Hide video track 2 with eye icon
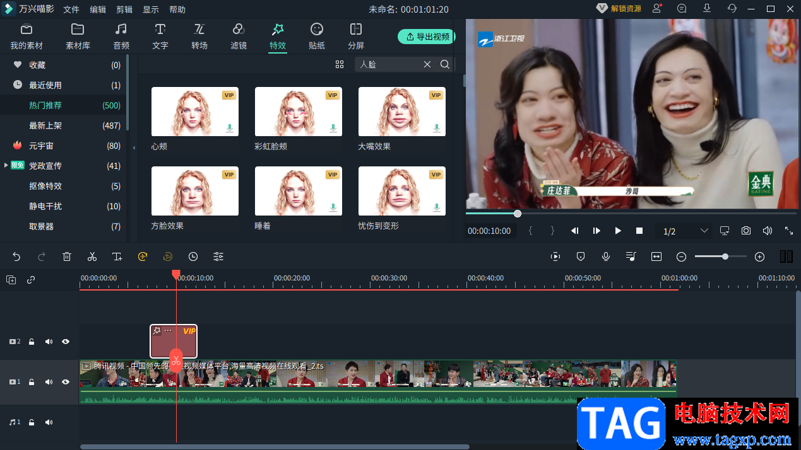This screenshot has width=801, height=450. click(x=66, y=342)
